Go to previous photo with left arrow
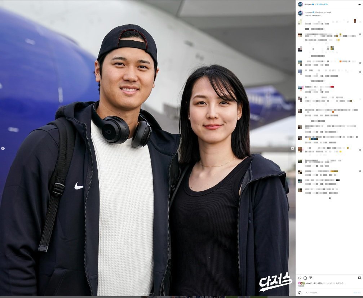The width and height of the screenshot is (363, 298). (x=3, y=148)
